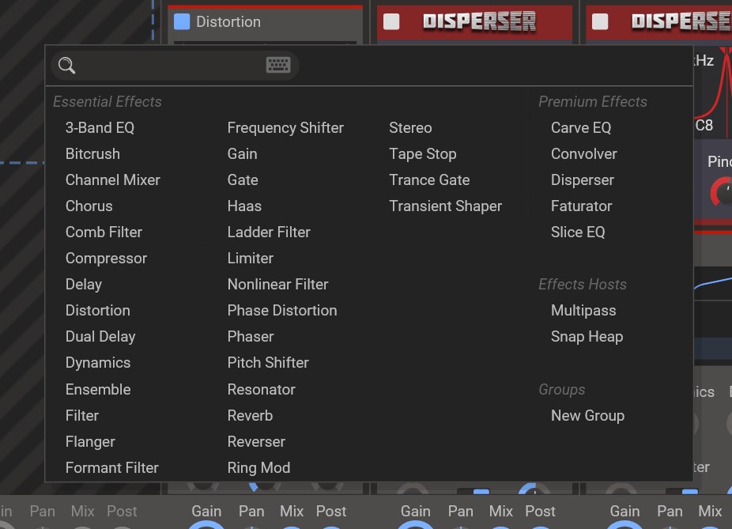Select Carve EQ under Premium Effects
Viewport: 732px width, 529px height.
[x=581, y=127]
